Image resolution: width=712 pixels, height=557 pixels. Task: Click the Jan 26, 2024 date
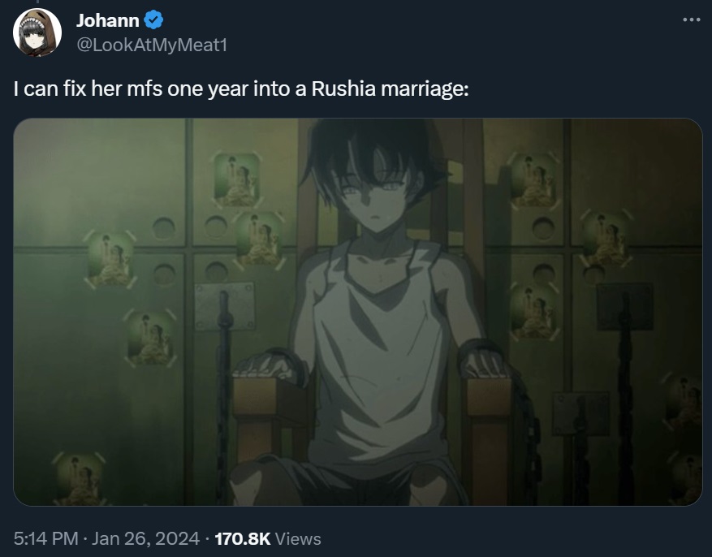146,539
